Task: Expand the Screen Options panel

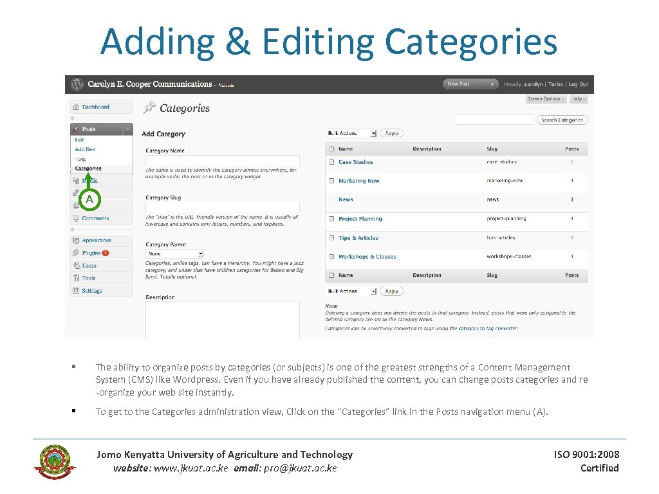Action: click(x=545, y=98)
